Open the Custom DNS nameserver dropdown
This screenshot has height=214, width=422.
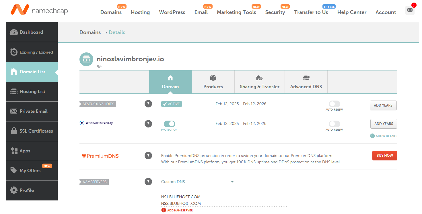coord(197,182)
